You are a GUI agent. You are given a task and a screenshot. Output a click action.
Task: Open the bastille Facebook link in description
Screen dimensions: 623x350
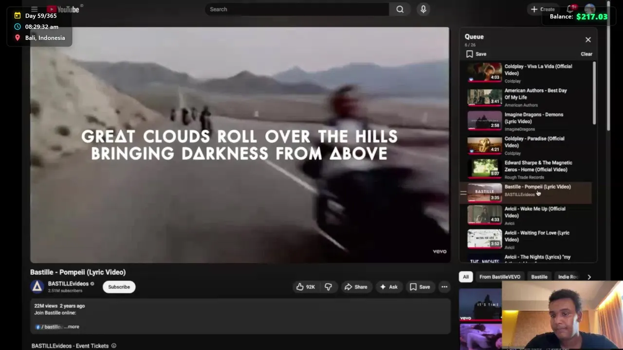50,327
